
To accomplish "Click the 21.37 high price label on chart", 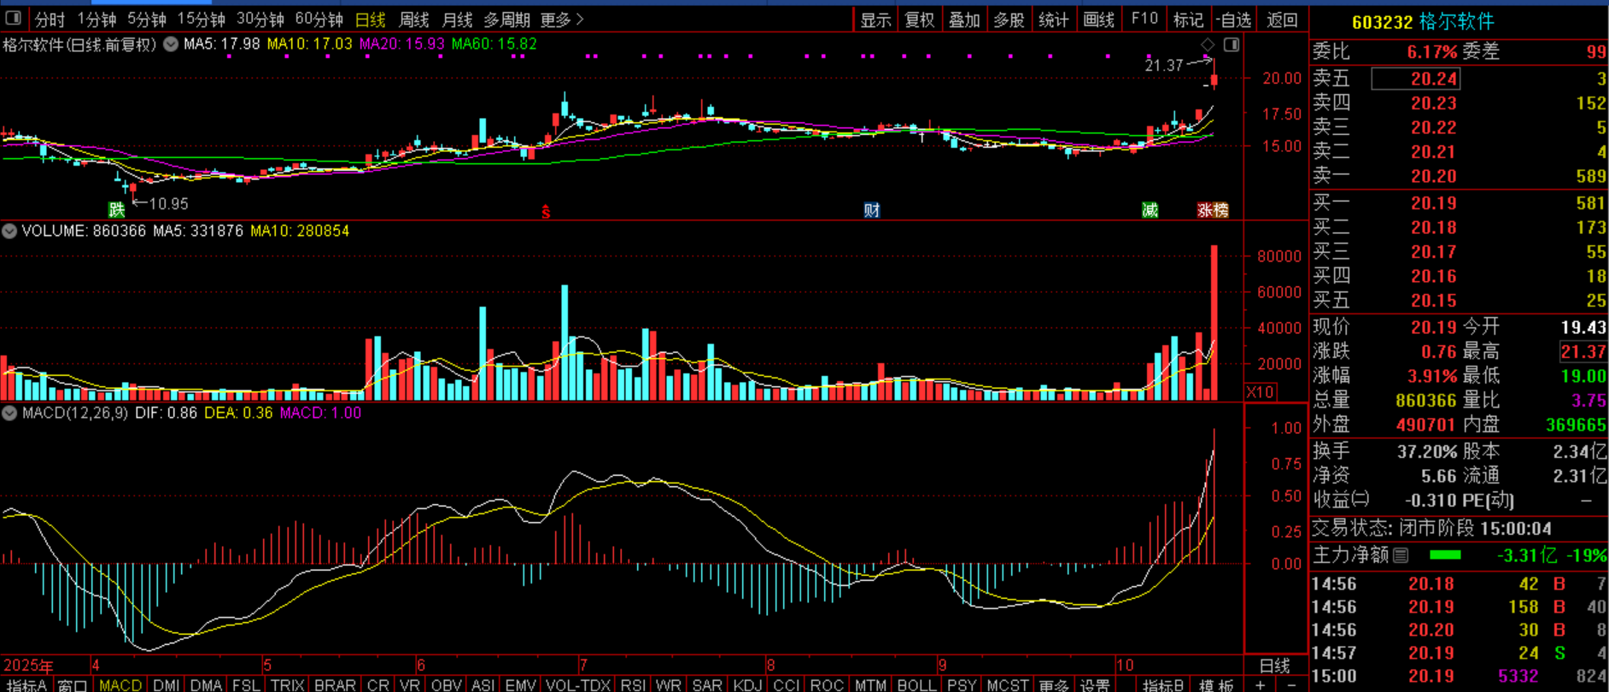I will click(x=1164, y=65).
